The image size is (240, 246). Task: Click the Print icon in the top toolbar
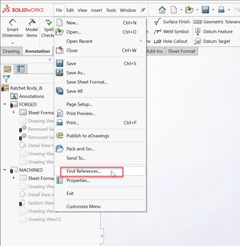[221, 10]
